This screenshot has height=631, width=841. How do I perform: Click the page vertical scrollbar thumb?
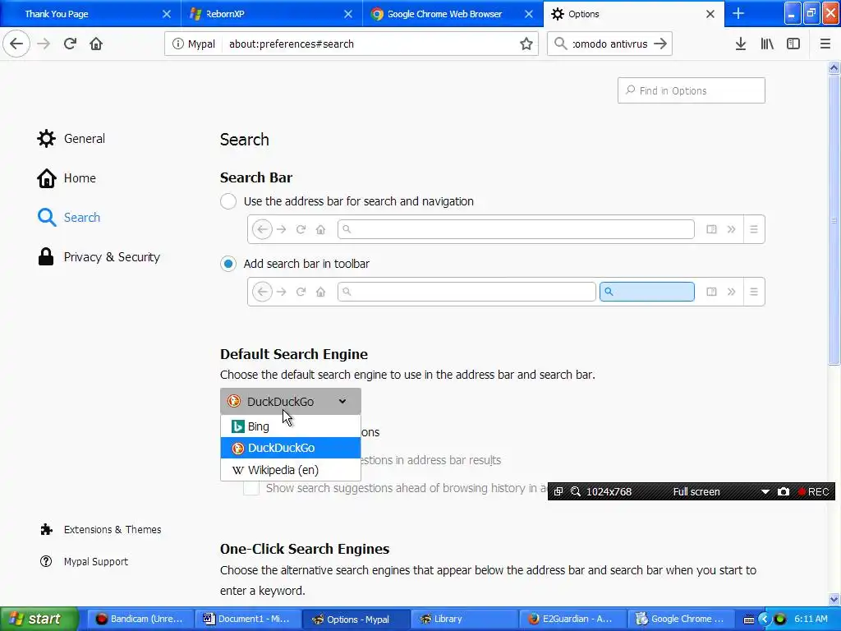[834, 220]
